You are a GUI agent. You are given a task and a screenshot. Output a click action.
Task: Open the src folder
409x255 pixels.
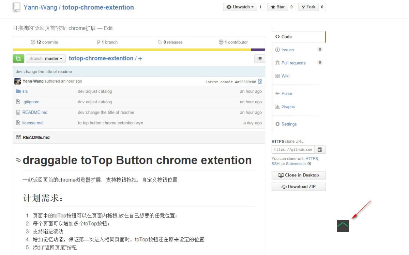coord(25,91)
